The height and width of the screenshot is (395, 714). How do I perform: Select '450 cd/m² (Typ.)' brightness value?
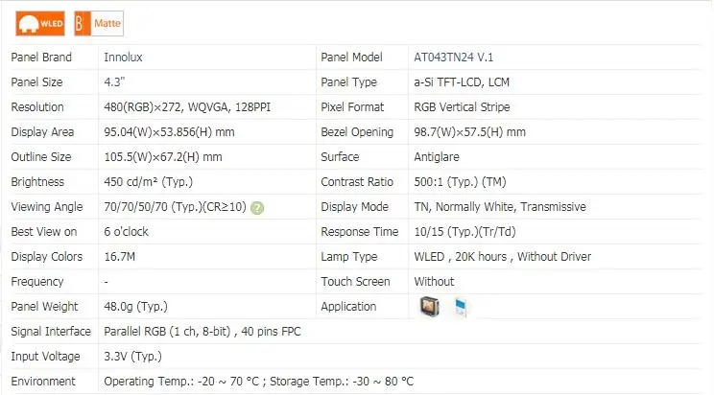click(148, 182)
